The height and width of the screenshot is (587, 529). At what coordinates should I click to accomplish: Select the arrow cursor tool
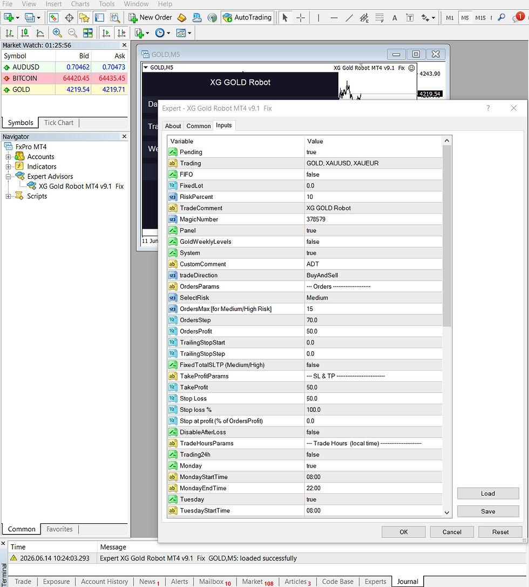(285, 18)
